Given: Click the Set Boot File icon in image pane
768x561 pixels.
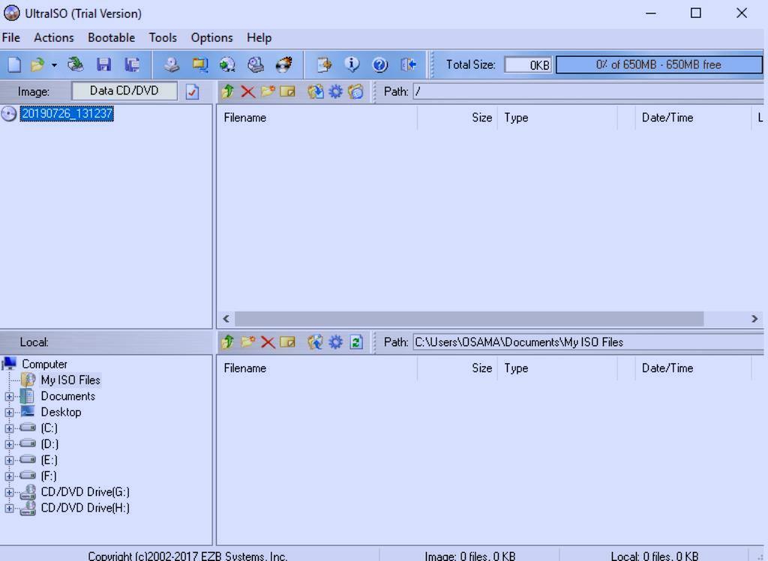Looking at the screenshot, I should tap(356, 91).
